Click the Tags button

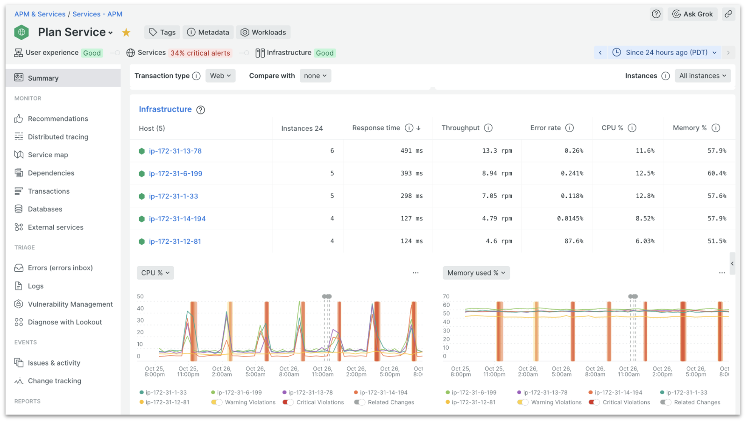162,32
